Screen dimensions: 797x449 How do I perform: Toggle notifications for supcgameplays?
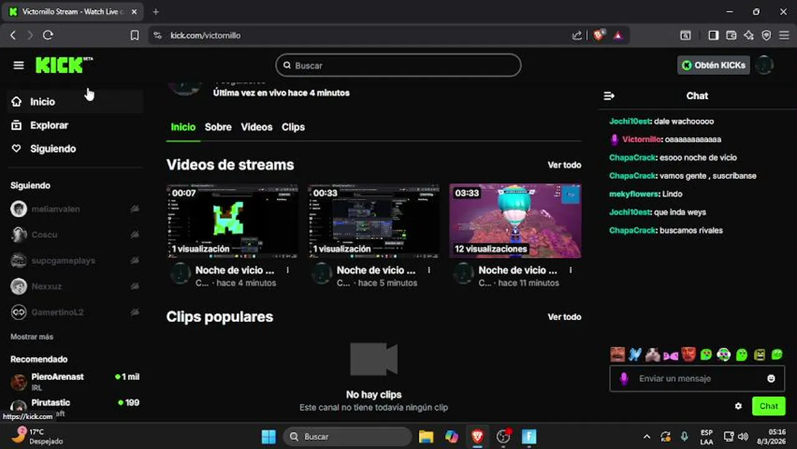point(135,261)
